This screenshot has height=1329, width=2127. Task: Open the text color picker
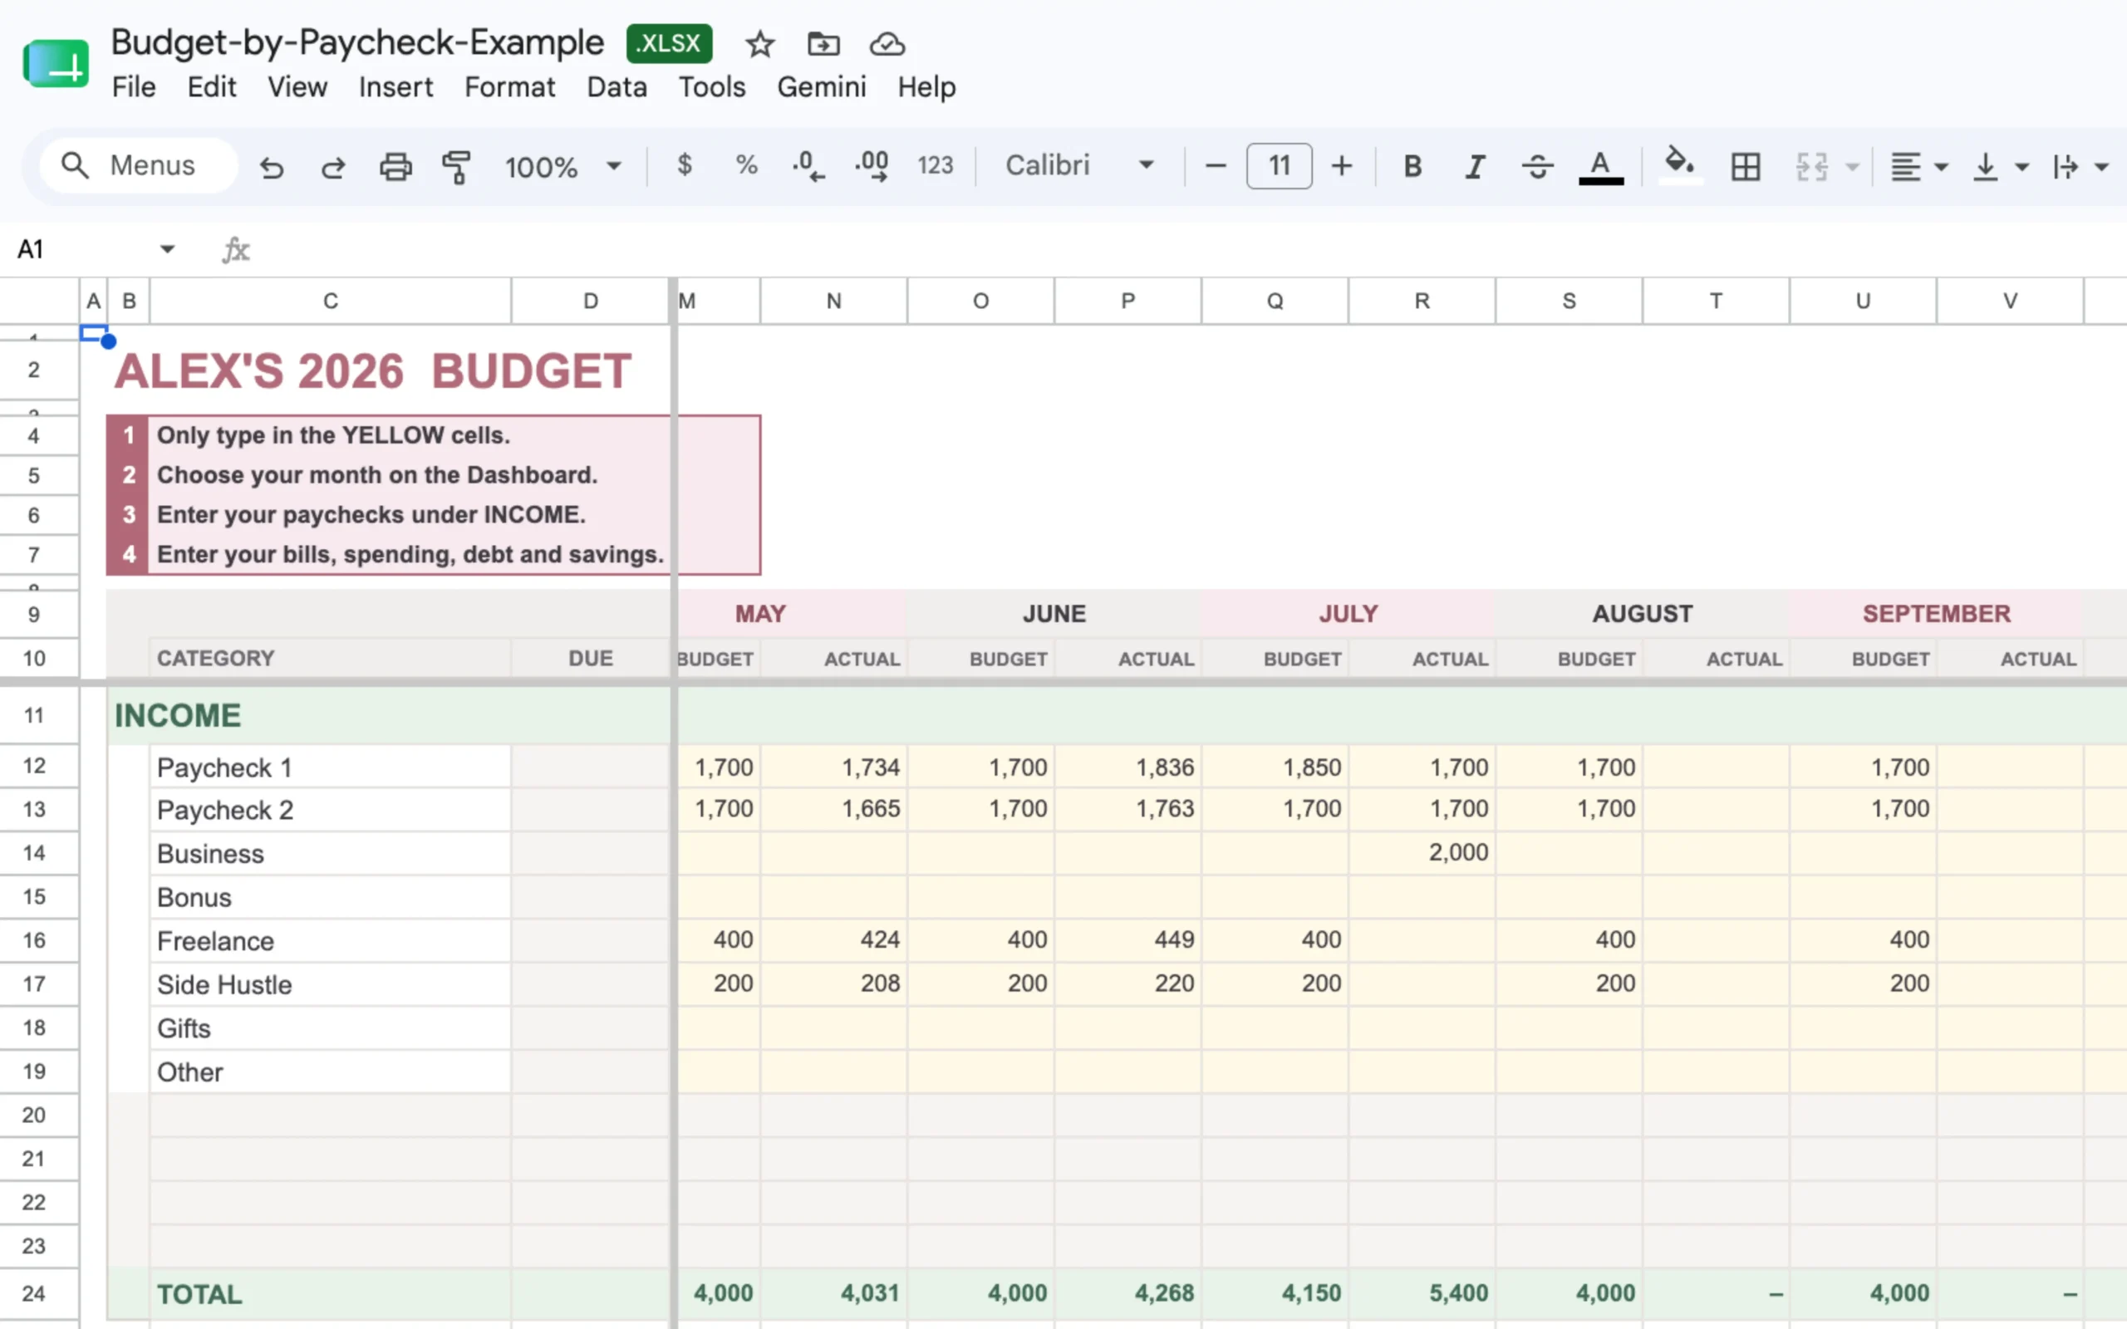(1600, 166)
